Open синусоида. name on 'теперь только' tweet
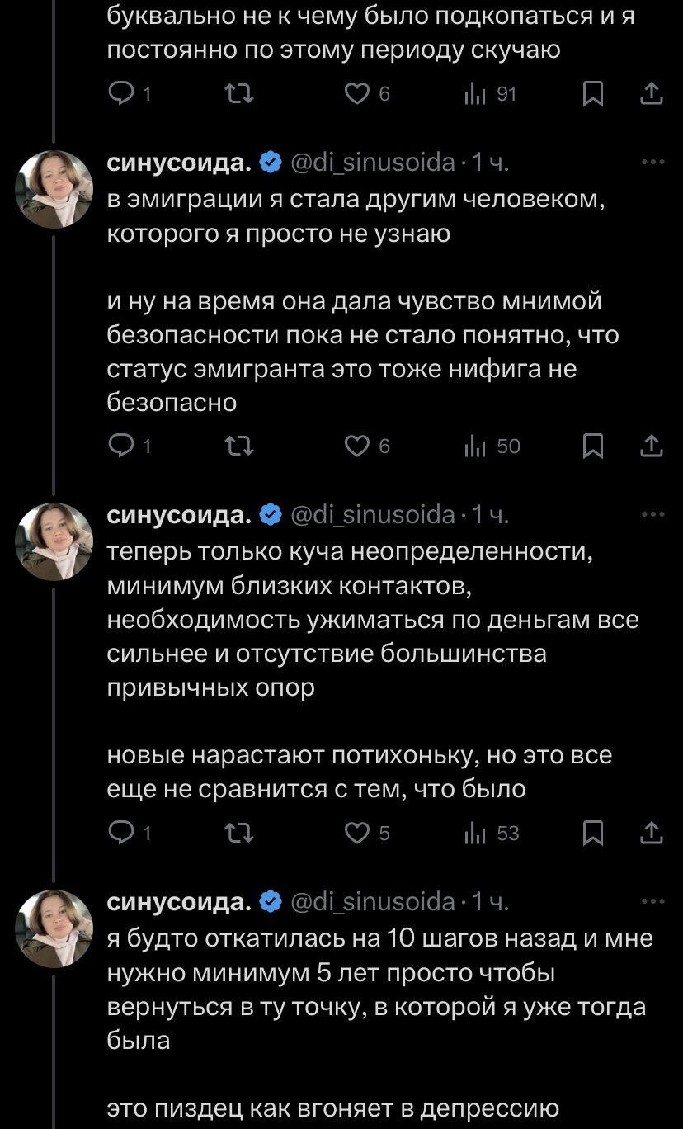 [180, 516]
